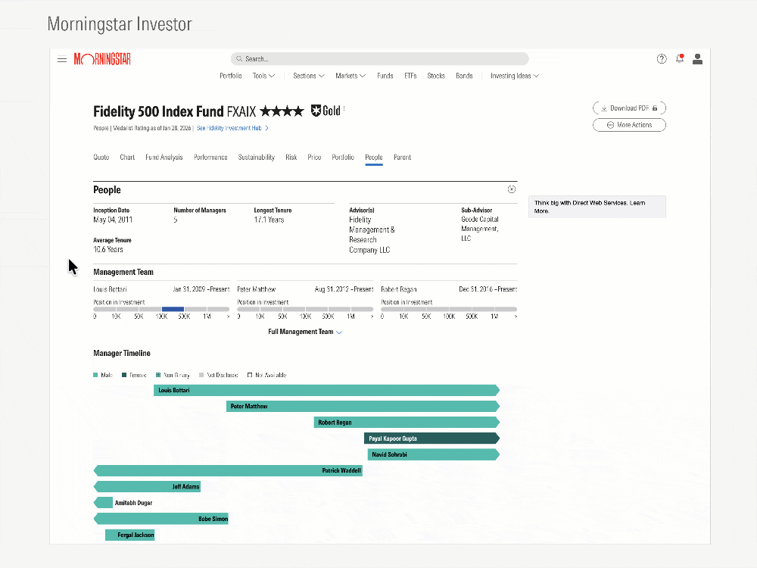Switch to the Risk tab
Viewport: 757px width, 568px height.
coord(291,158)
